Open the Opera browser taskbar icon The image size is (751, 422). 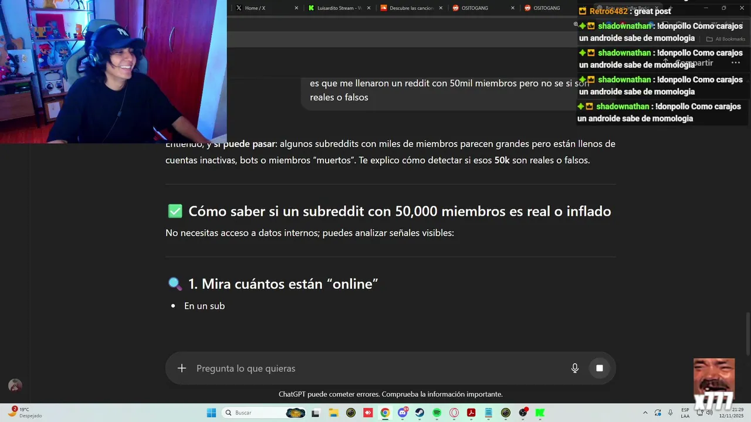454,413
